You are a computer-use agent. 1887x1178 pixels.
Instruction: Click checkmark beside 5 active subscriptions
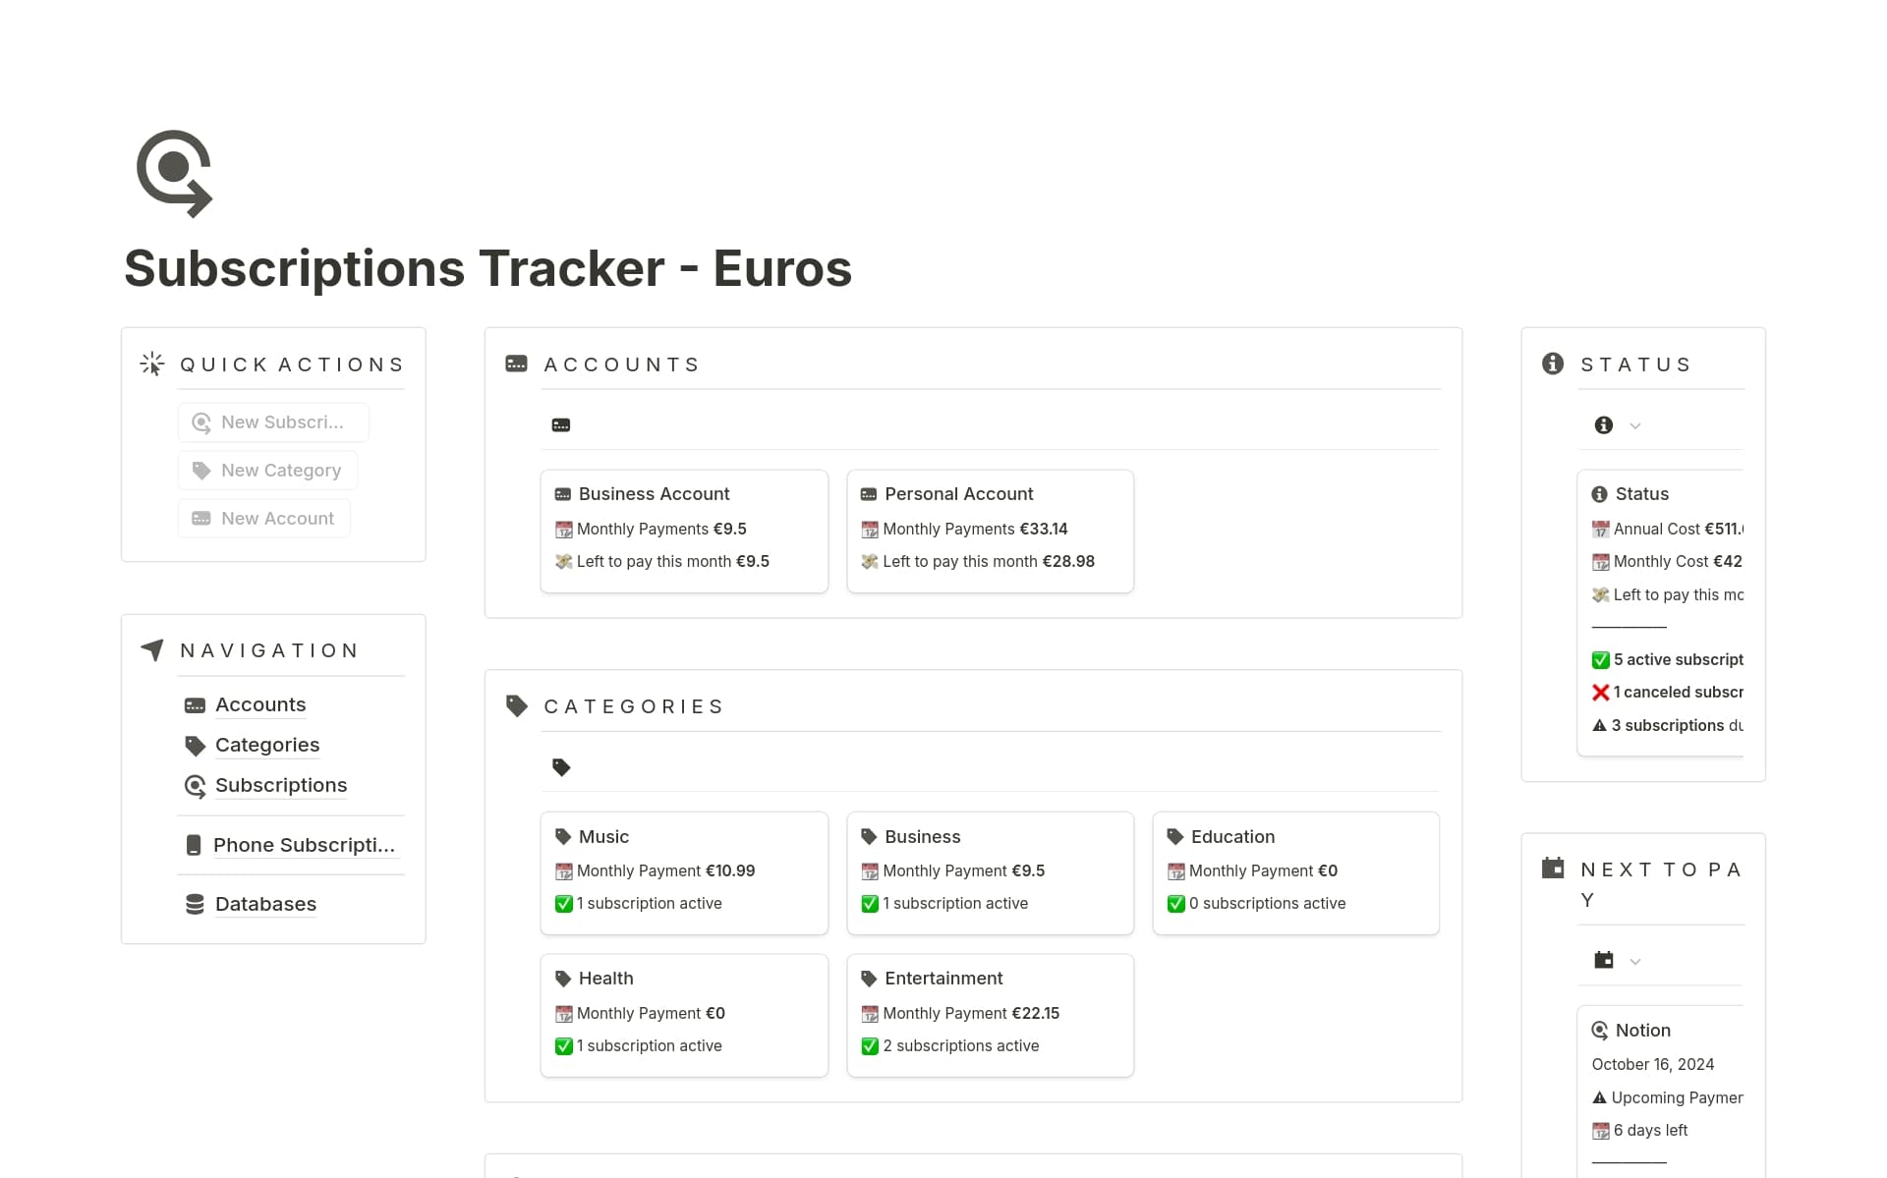[x=1599, y=659]
